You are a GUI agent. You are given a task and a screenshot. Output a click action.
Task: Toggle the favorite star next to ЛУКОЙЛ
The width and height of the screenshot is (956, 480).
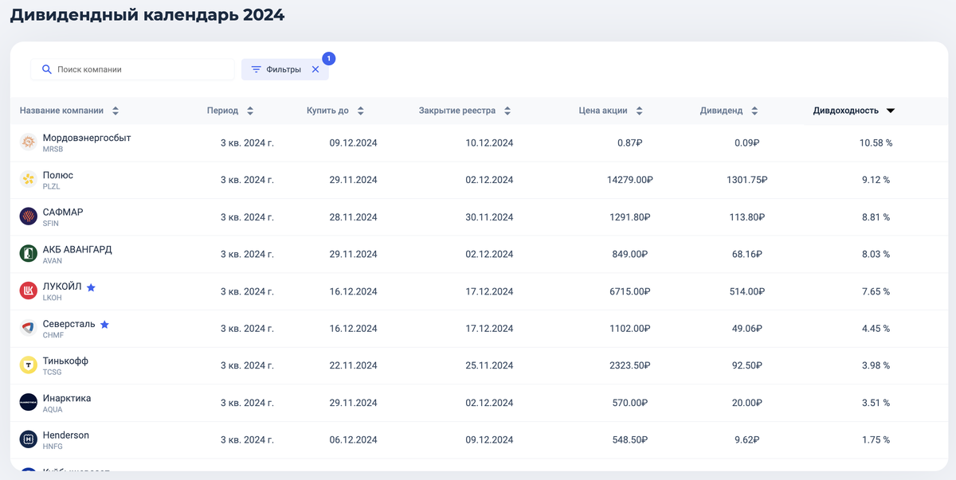tap(91, 287)
